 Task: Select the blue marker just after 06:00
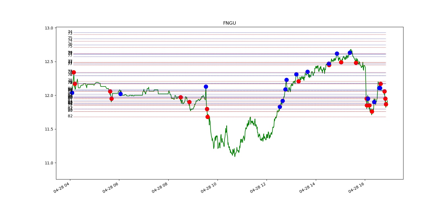click(120, 94)
